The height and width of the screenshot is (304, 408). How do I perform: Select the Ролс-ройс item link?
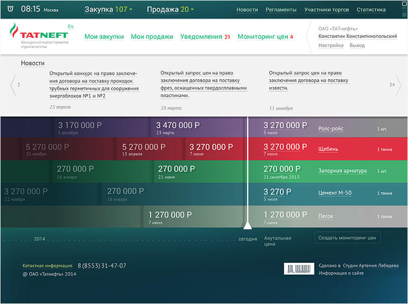point(330,129)
